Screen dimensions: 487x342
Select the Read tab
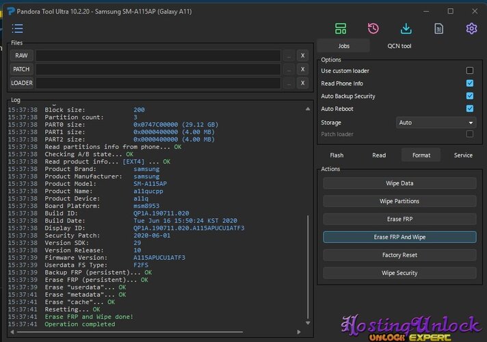pyautogui.click(x=379, y=155)
